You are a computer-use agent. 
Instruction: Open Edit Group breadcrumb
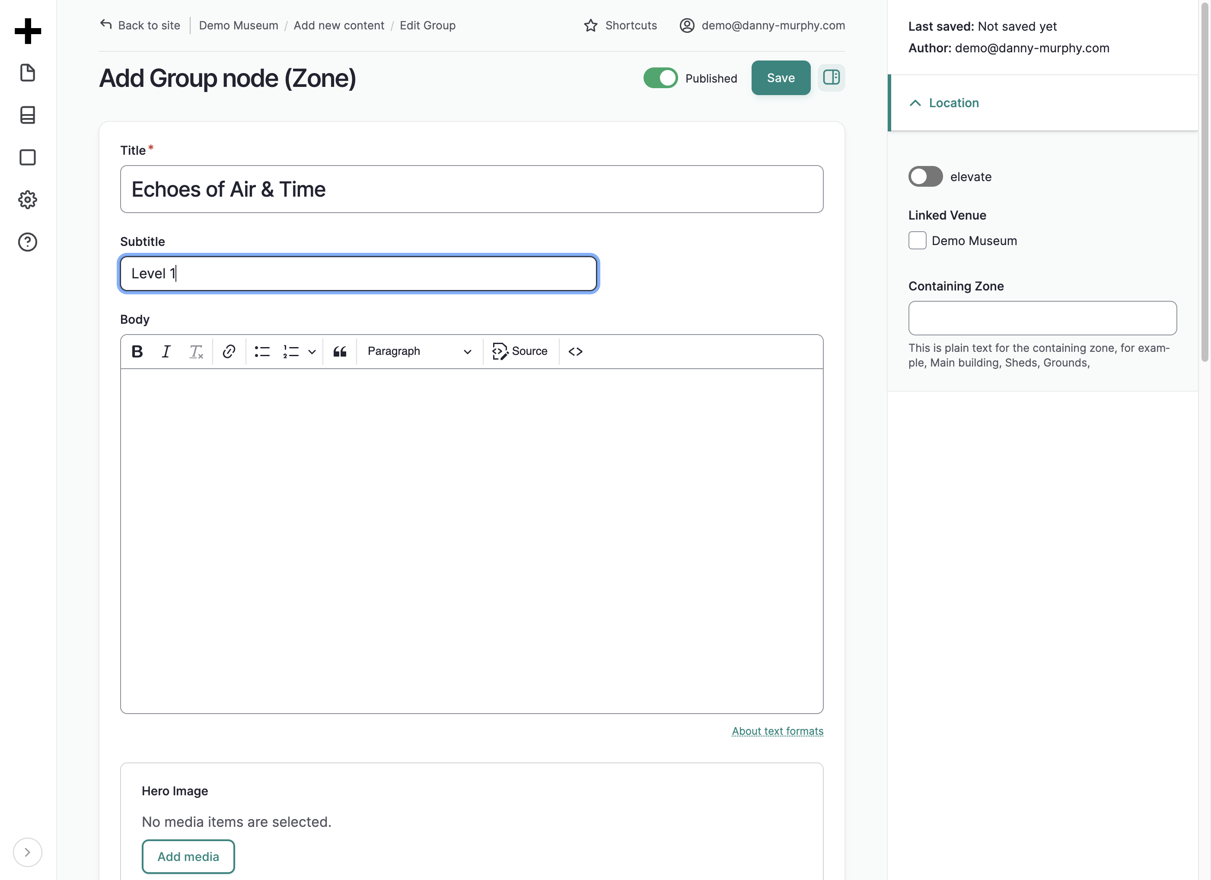(x=428, y=25)
